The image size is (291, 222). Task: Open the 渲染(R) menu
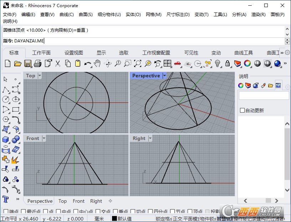click(x=258, y=15)
